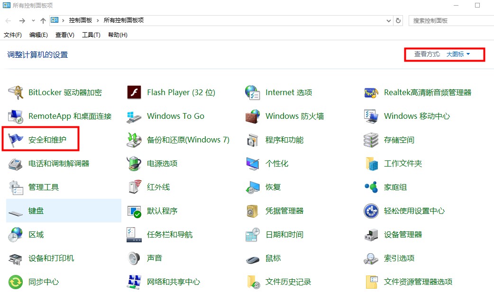The width and height of the screenshot is (494, 292).
Task: Open 鼠标 mouse icon
Action: click(252, 260)
